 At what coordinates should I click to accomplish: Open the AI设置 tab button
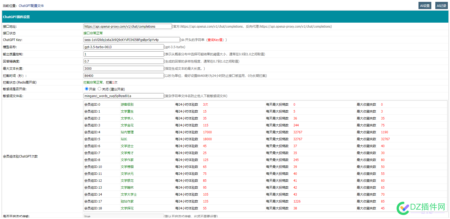click(x=425, y=6)
